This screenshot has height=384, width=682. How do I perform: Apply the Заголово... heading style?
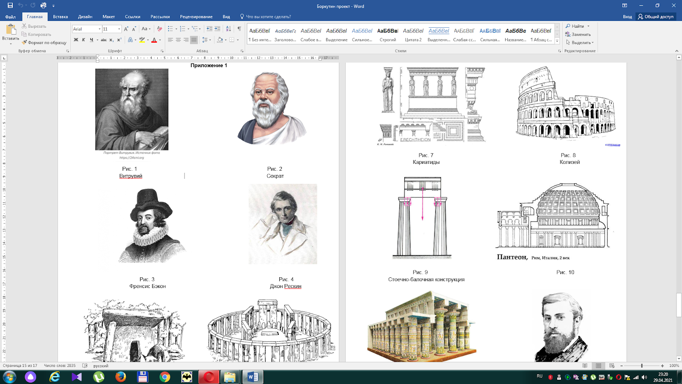coord(286,35)
